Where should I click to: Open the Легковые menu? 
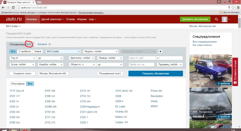click(x=32, y=19)
